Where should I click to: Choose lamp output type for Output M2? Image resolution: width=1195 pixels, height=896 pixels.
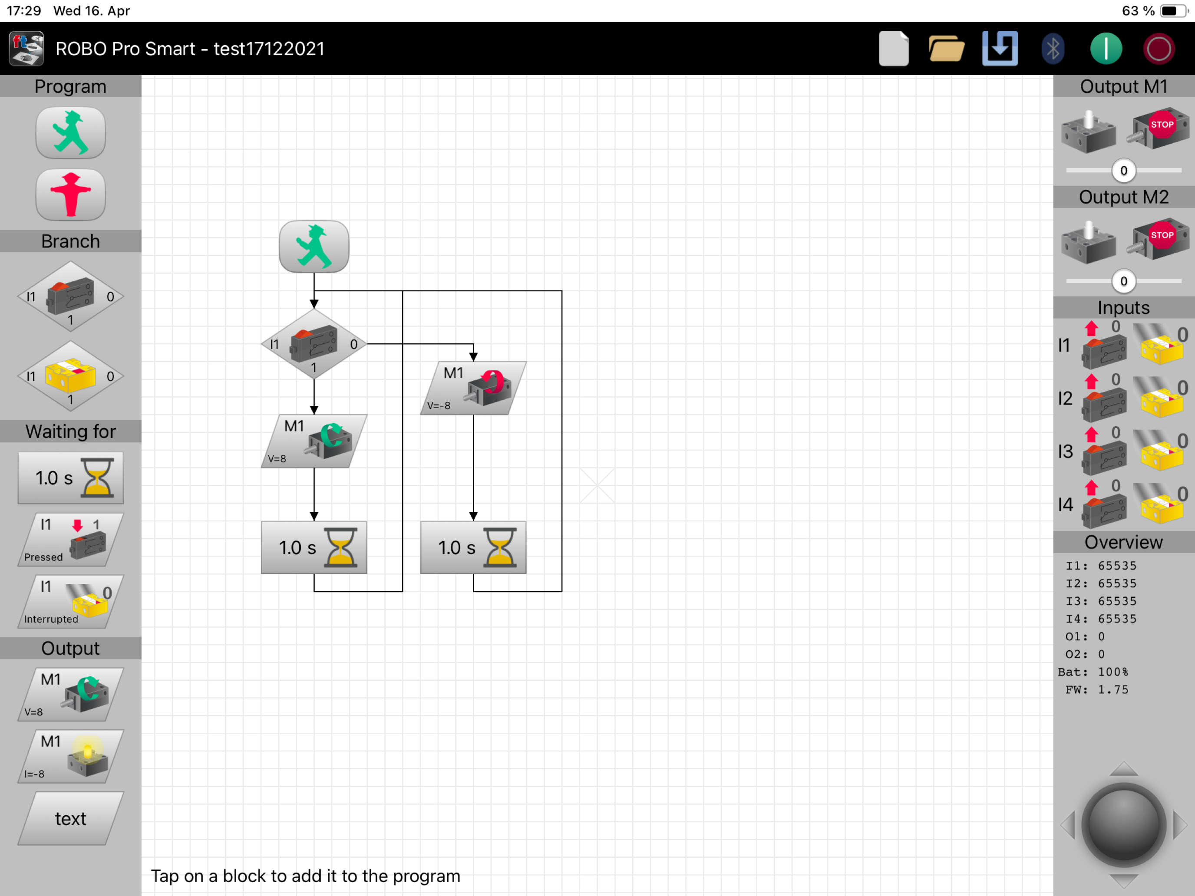click(x=1088, y=243)
